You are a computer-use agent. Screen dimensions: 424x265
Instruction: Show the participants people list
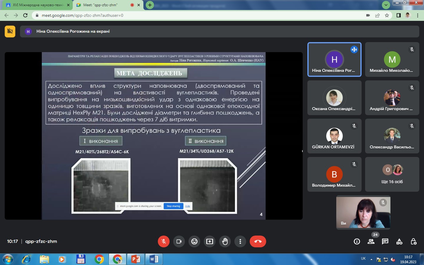371,242
